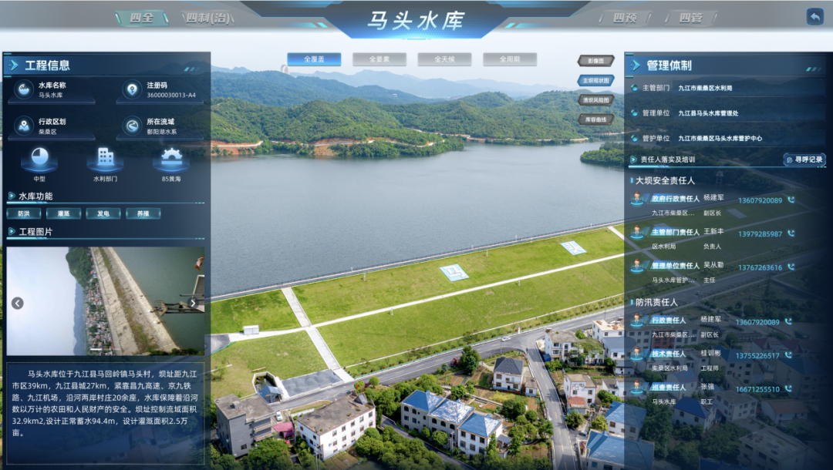Collapse the 防汛责任人 group heading
Viewport: 833px width, 470px height.
(x=655, y=302)
